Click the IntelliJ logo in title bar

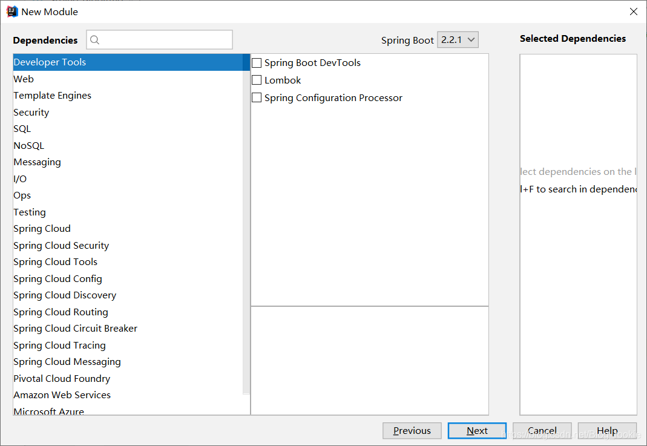click(x=12, y=11)
